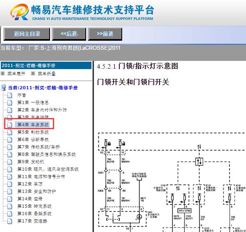Click the page icon beside 第1章 一般信息

pos(10,103)
